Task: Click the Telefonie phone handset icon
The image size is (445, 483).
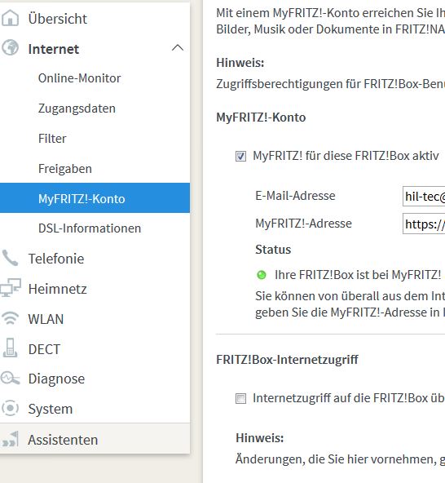Action: click(10, 258)
